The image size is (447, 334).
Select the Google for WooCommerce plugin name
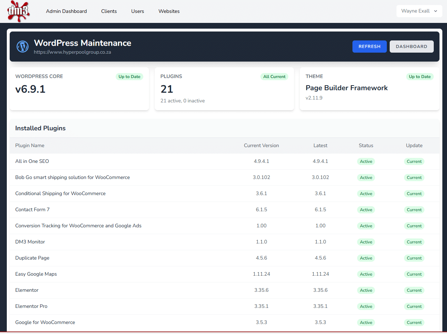[45, 323]
